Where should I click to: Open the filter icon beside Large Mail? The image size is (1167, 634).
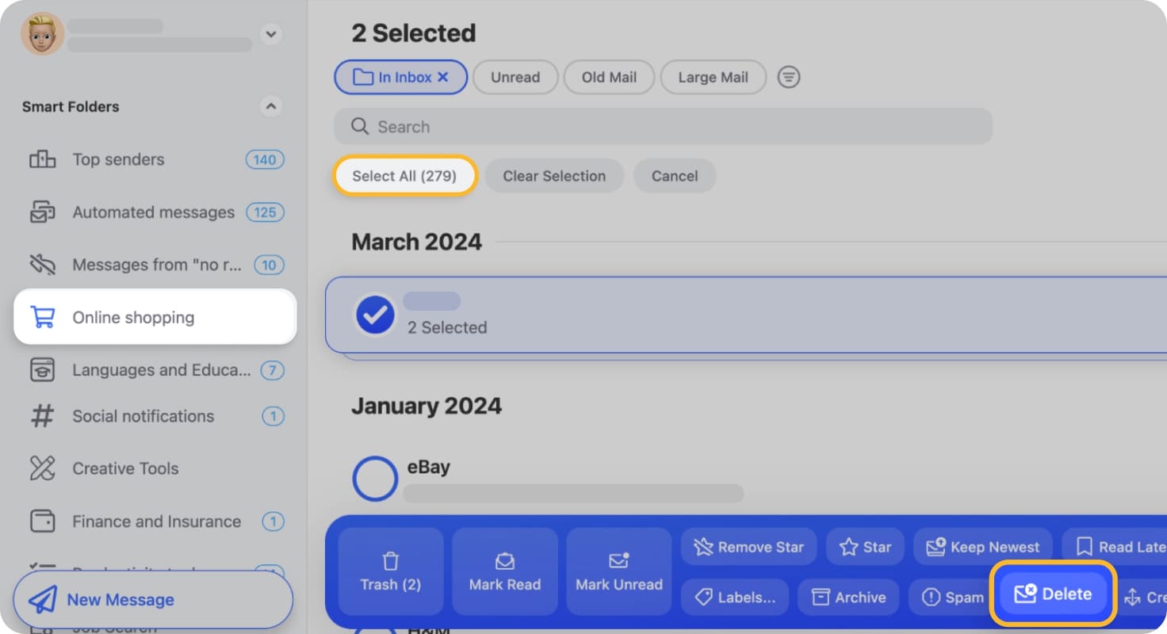click(x=788, y=76)
